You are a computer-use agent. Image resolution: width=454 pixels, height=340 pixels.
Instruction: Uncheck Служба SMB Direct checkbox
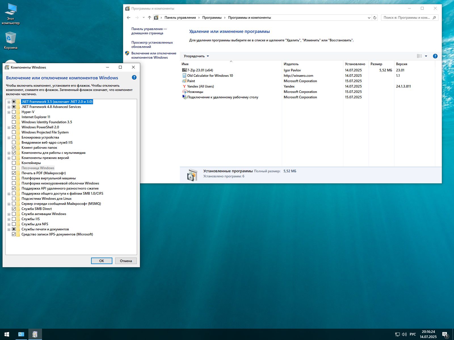coord(14,209)
